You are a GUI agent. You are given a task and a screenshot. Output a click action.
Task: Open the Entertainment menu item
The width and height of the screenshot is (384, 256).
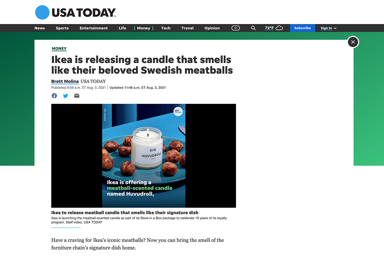pos(94,28)
